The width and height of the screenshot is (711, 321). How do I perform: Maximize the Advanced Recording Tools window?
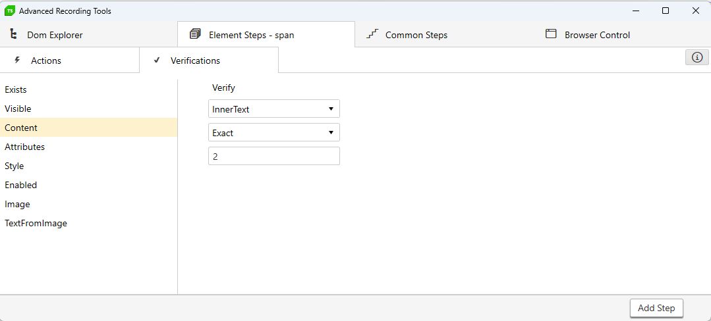(665, 11)
